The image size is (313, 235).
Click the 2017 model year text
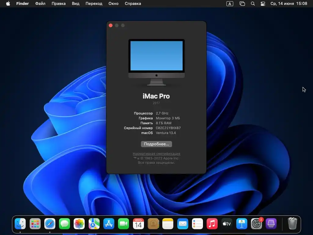pyautogui.click(x=156, y=103)
